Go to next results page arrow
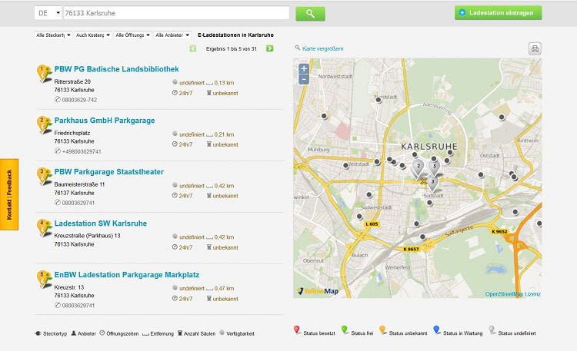This screenshot has width=577, height=351. pyautogui.click(x=270, y=48)
